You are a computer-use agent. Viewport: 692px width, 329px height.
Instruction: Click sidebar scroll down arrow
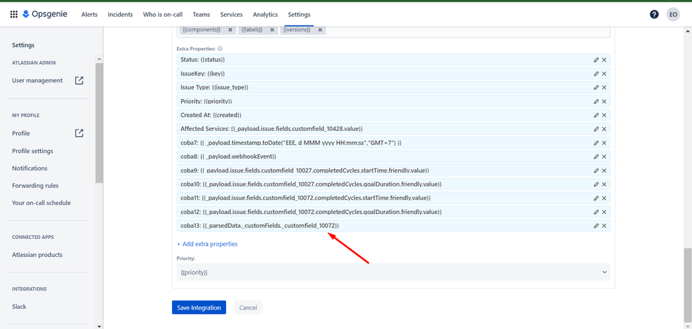click(99, 326)
